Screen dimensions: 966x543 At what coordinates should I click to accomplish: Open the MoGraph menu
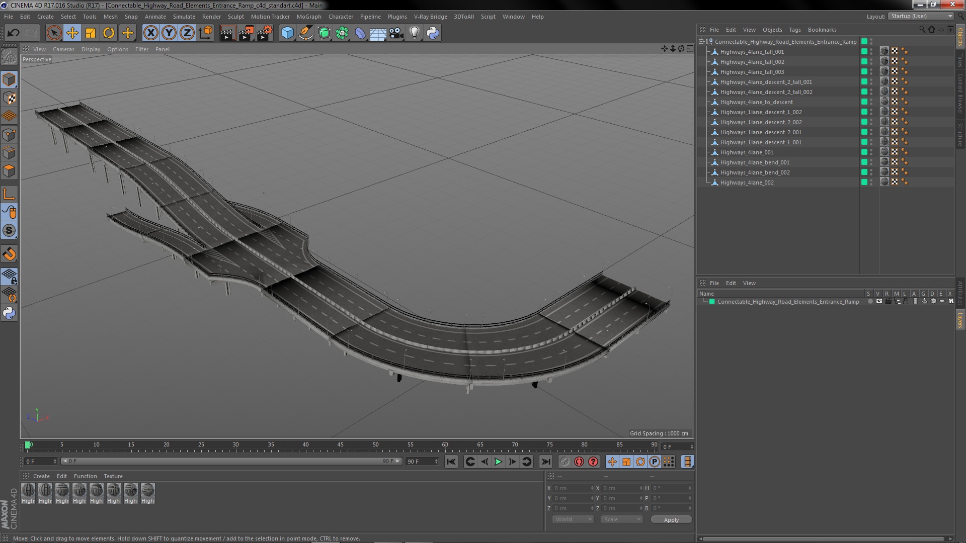(308, 17)
